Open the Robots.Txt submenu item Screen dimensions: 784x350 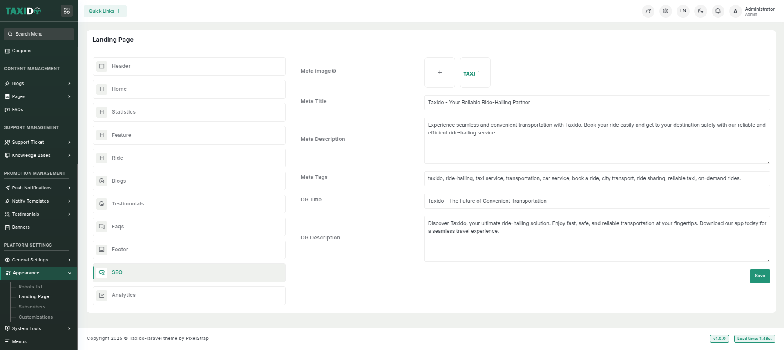[x=31, y=287]
